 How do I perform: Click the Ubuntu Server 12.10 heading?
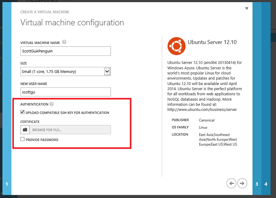[x=212, y=42]
